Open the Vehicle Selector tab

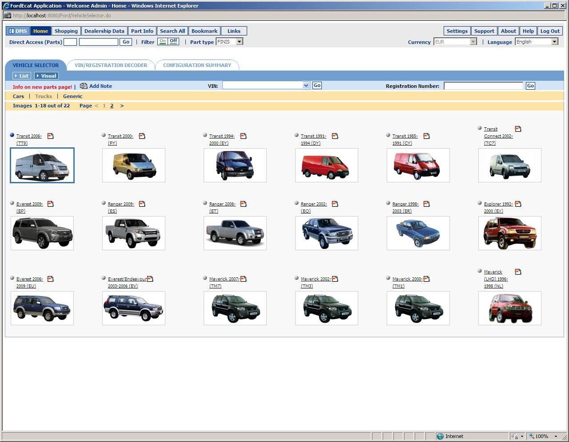tap(36, 65)
